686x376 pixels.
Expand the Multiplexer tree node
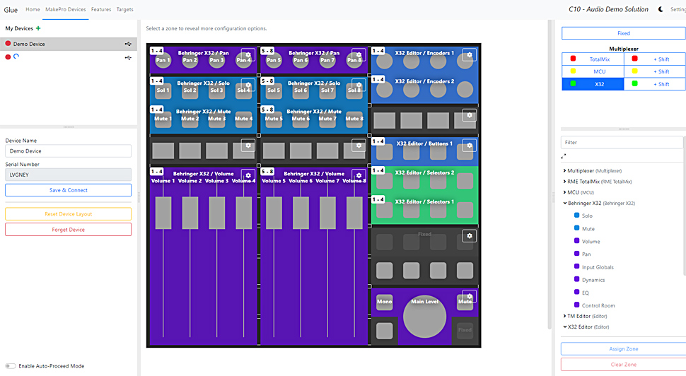(x=564, y=170)
